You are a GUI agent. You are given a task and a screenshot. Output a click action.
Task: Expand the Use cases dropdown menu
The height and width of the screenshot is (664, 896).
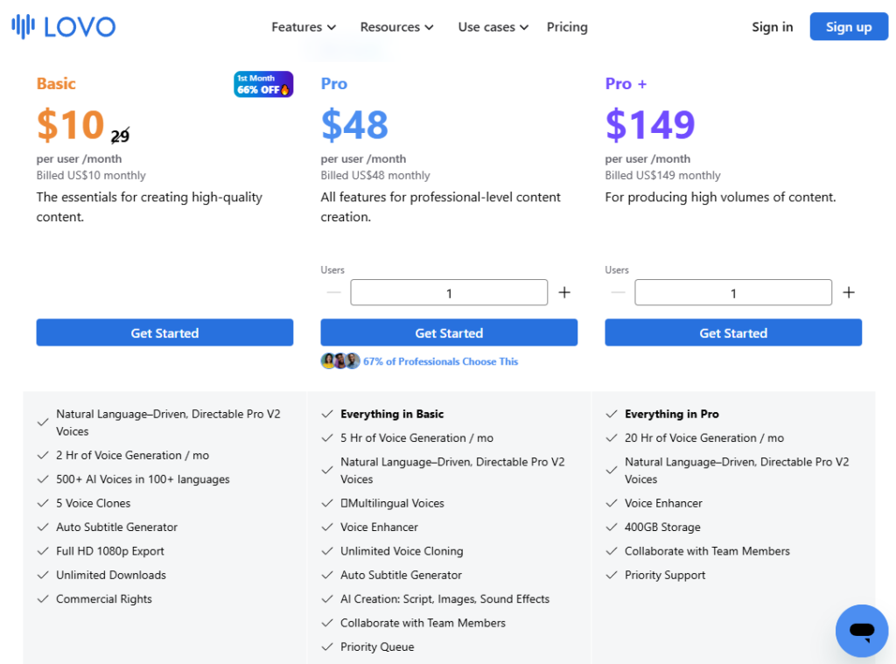(493, 27)
